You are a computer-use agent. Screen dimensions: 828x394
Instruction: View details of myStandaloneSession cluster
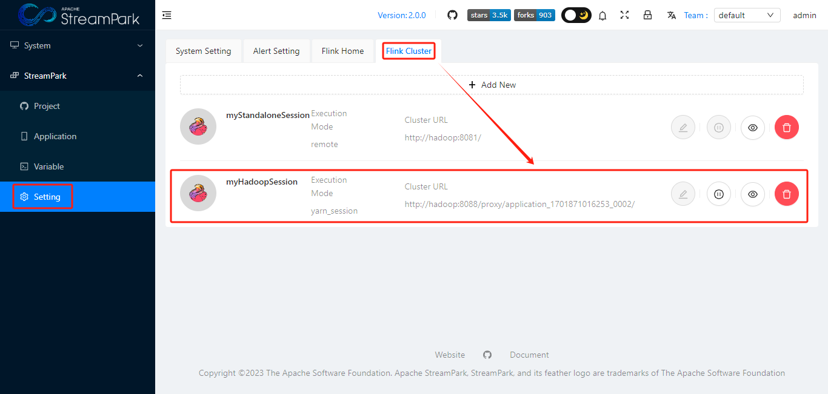(752, 127)
